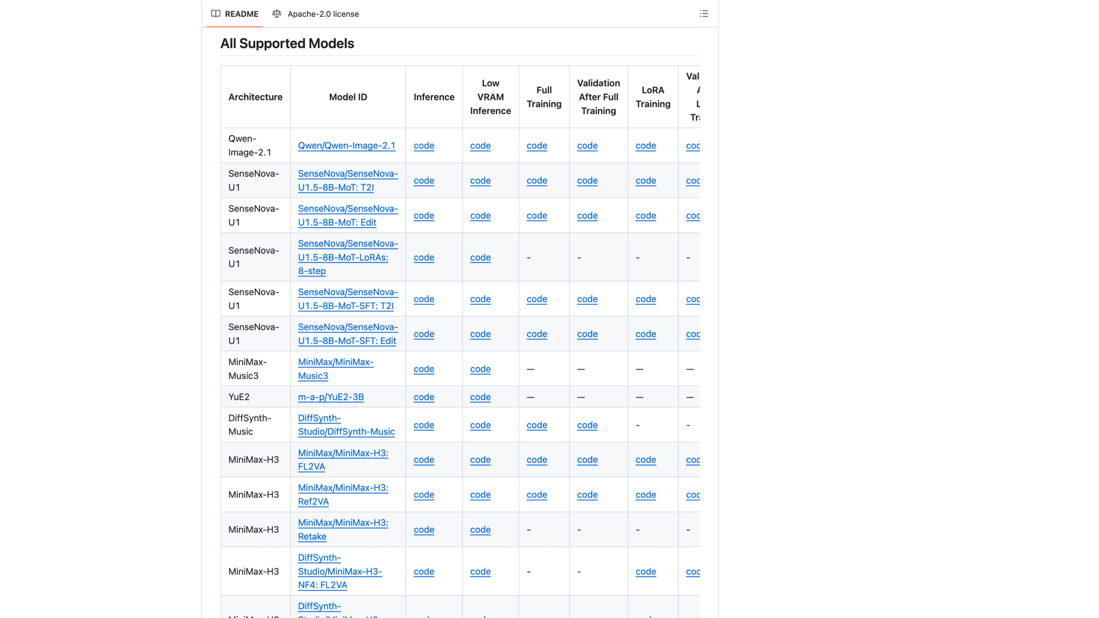Screen dimensions: 1099x618
Task: Open SenseNova-U1.5-8B-MoT-SFT: T2I model link
Action: point(347,299)
